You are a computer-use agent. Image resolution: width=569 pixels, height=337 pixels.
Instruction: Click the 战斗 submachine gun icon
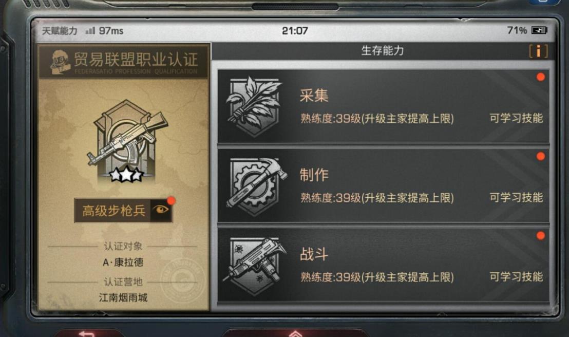coord(255,266)
